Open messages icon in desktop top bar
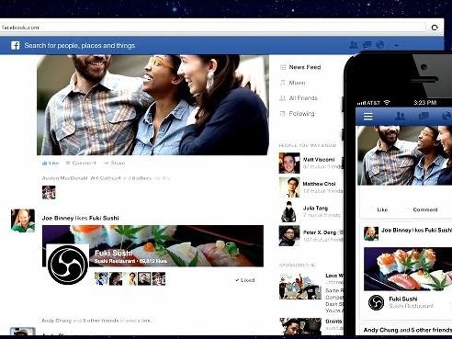 click(367, 45)
